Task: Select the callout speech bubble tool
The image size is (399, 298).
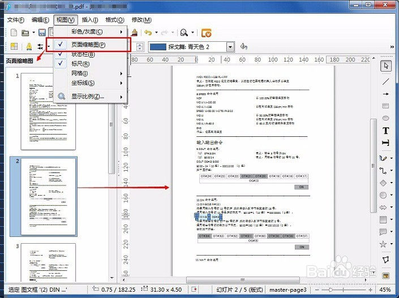Action: [x=383, y=232]
